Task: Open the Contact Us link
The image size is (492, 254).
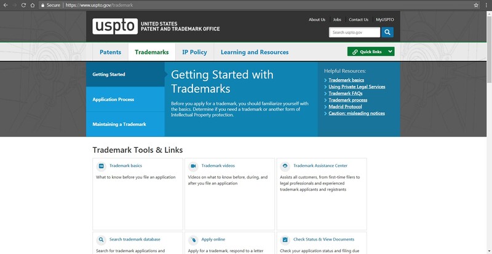Action: click(359, 20)
